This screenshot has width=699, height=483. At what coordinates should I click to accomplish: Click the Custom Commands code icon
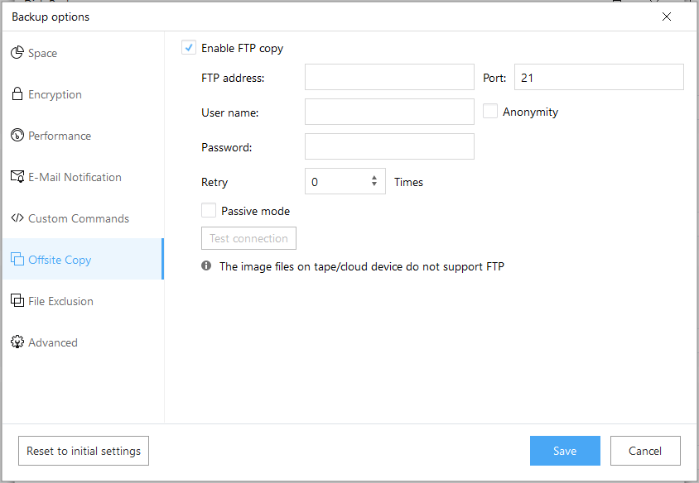point(17,218)
